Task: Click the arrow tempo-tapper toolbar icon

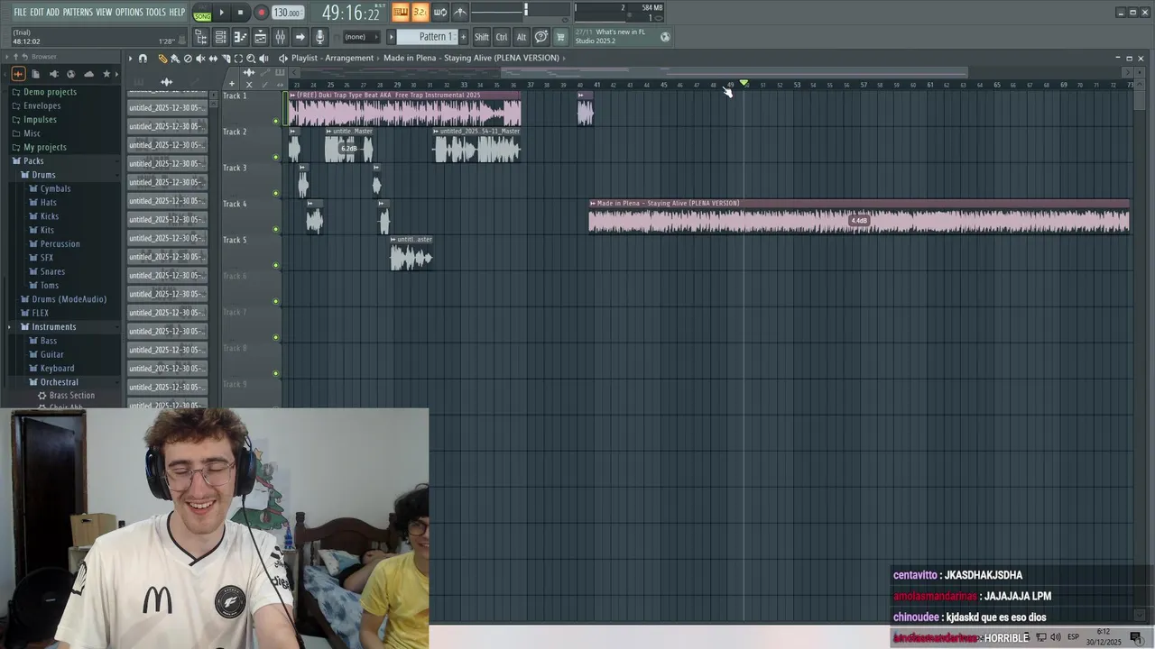Action: [x=300, y=37]
